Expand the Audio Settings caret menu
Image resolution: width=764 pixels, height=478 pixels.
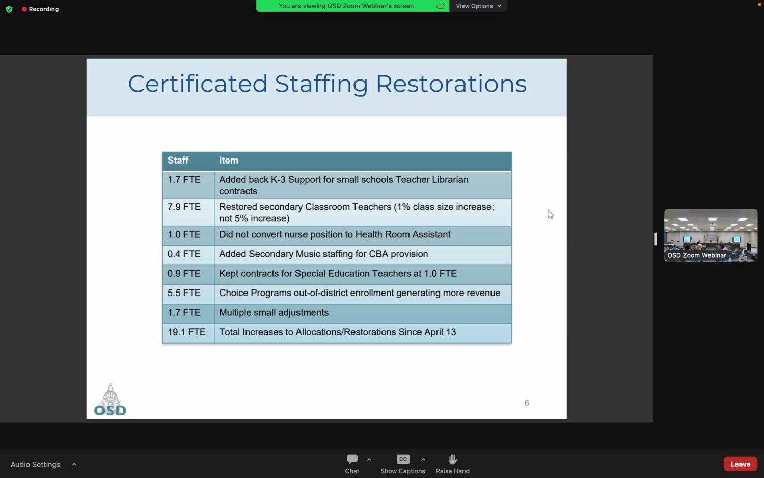(74, 464)
